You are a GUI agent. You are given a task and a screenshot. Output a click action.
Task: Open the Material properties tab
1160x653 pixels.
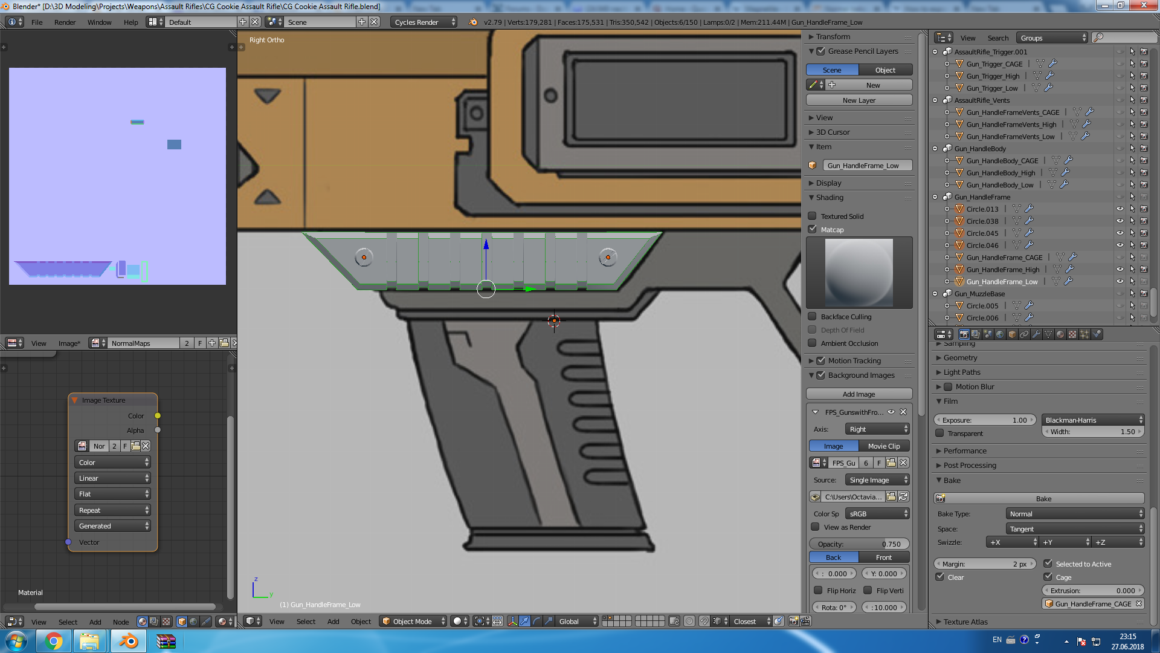pos(1060,334)
